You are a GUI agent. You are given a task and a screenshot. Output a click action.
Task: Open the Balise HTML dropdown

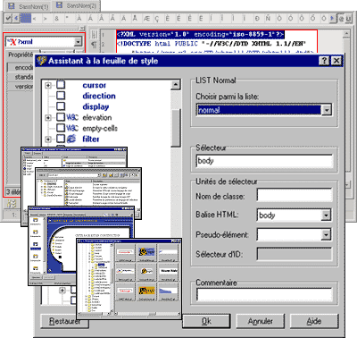click(327, 215)
